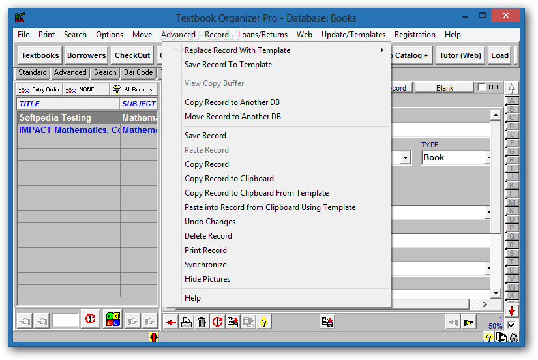
Task: Jump to letter S in alphabet index
Action: coord(511,253)
